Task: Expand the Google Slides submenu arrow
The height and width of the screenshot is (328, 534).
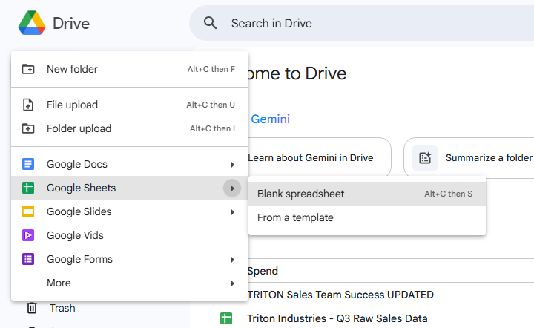Action: pyautogui.click(x=232, y=211)
